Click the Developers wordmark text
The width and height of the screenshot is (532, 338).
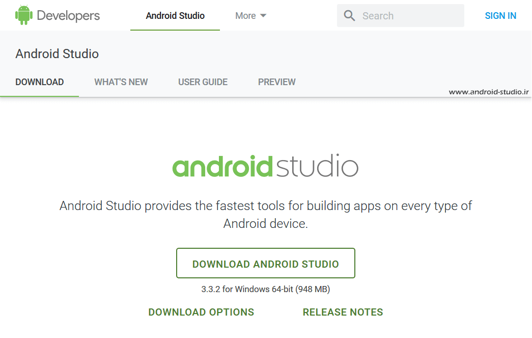(x=68, y=16)
